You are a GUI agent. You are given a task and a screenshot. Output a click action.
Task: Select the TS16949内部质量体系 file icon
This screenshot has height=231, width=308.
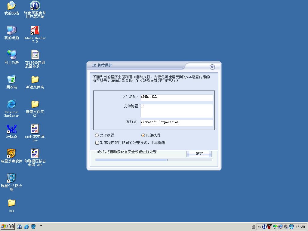coord(35,59)
